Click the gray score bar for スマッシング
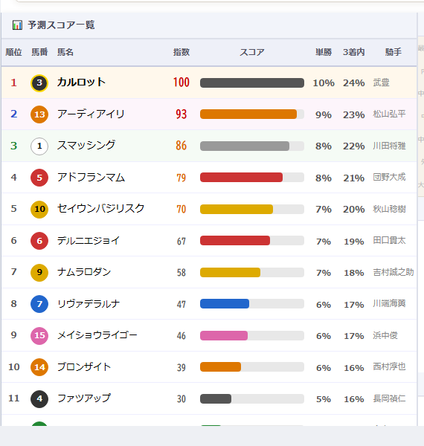 [245, 146]
